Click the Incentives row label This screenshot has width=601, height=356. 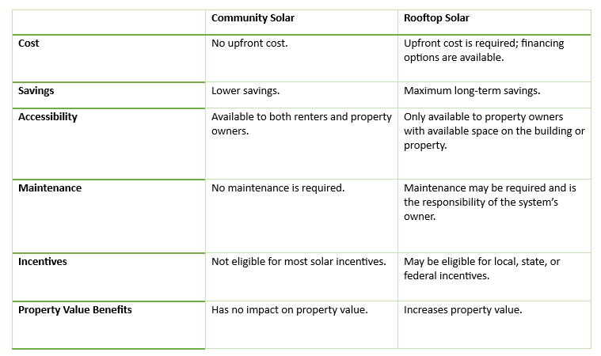coord(43,261)
